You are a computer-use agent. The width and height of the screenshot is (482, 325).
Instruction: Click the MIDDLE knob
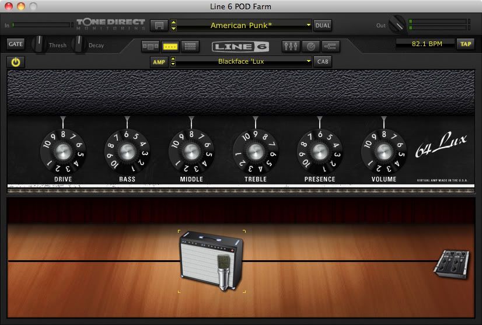pos(191,152)
